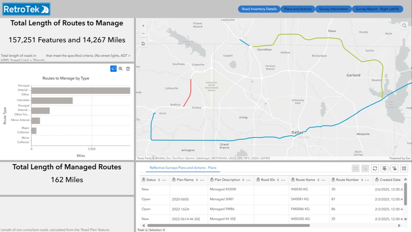Refresh the Plans table
Screen dimensions: 412x232
tap(375, 168)
